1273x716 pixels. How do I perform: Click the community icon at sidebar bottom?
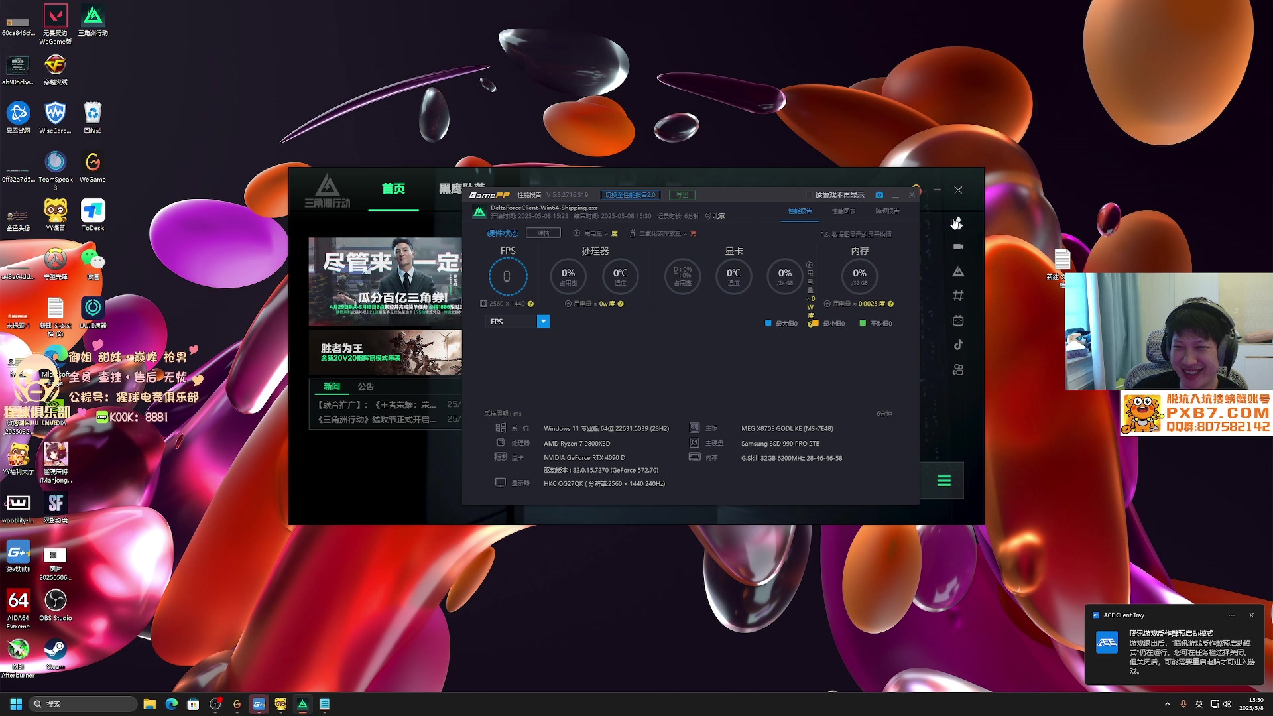tap(958, 370)
